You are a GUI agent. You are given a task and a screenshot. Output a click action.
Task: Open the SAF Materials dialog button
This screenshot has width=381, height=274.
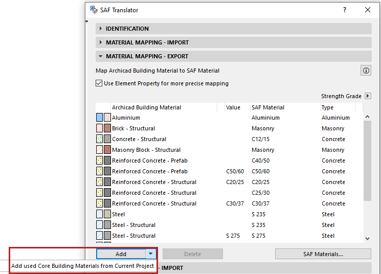pos(323,254)
